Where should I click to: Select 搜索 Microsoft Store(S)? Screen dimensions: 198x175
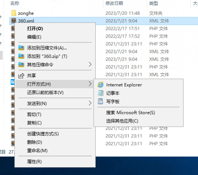[138, 112]
